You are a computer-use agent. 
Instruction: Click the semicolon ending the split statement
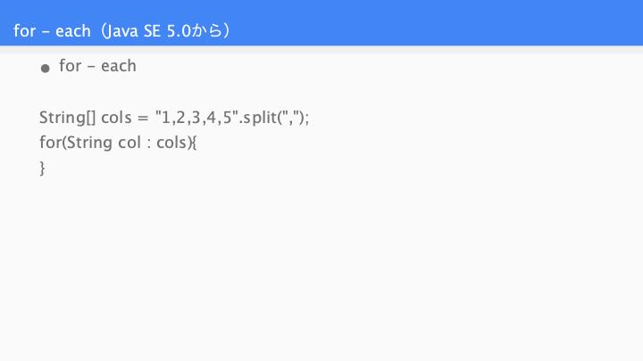coord(306,119)
